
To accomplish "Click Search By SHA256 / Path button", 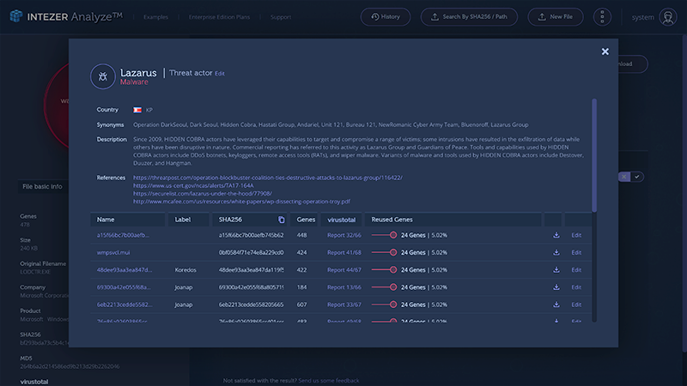I will tap(469, 16).
